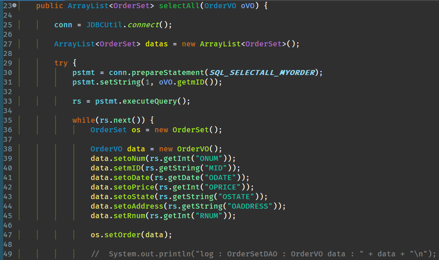The height and width of the screenshot is (260, 439).
Task: Collapse the selectAll method fold marker
Action: (14, 5)
